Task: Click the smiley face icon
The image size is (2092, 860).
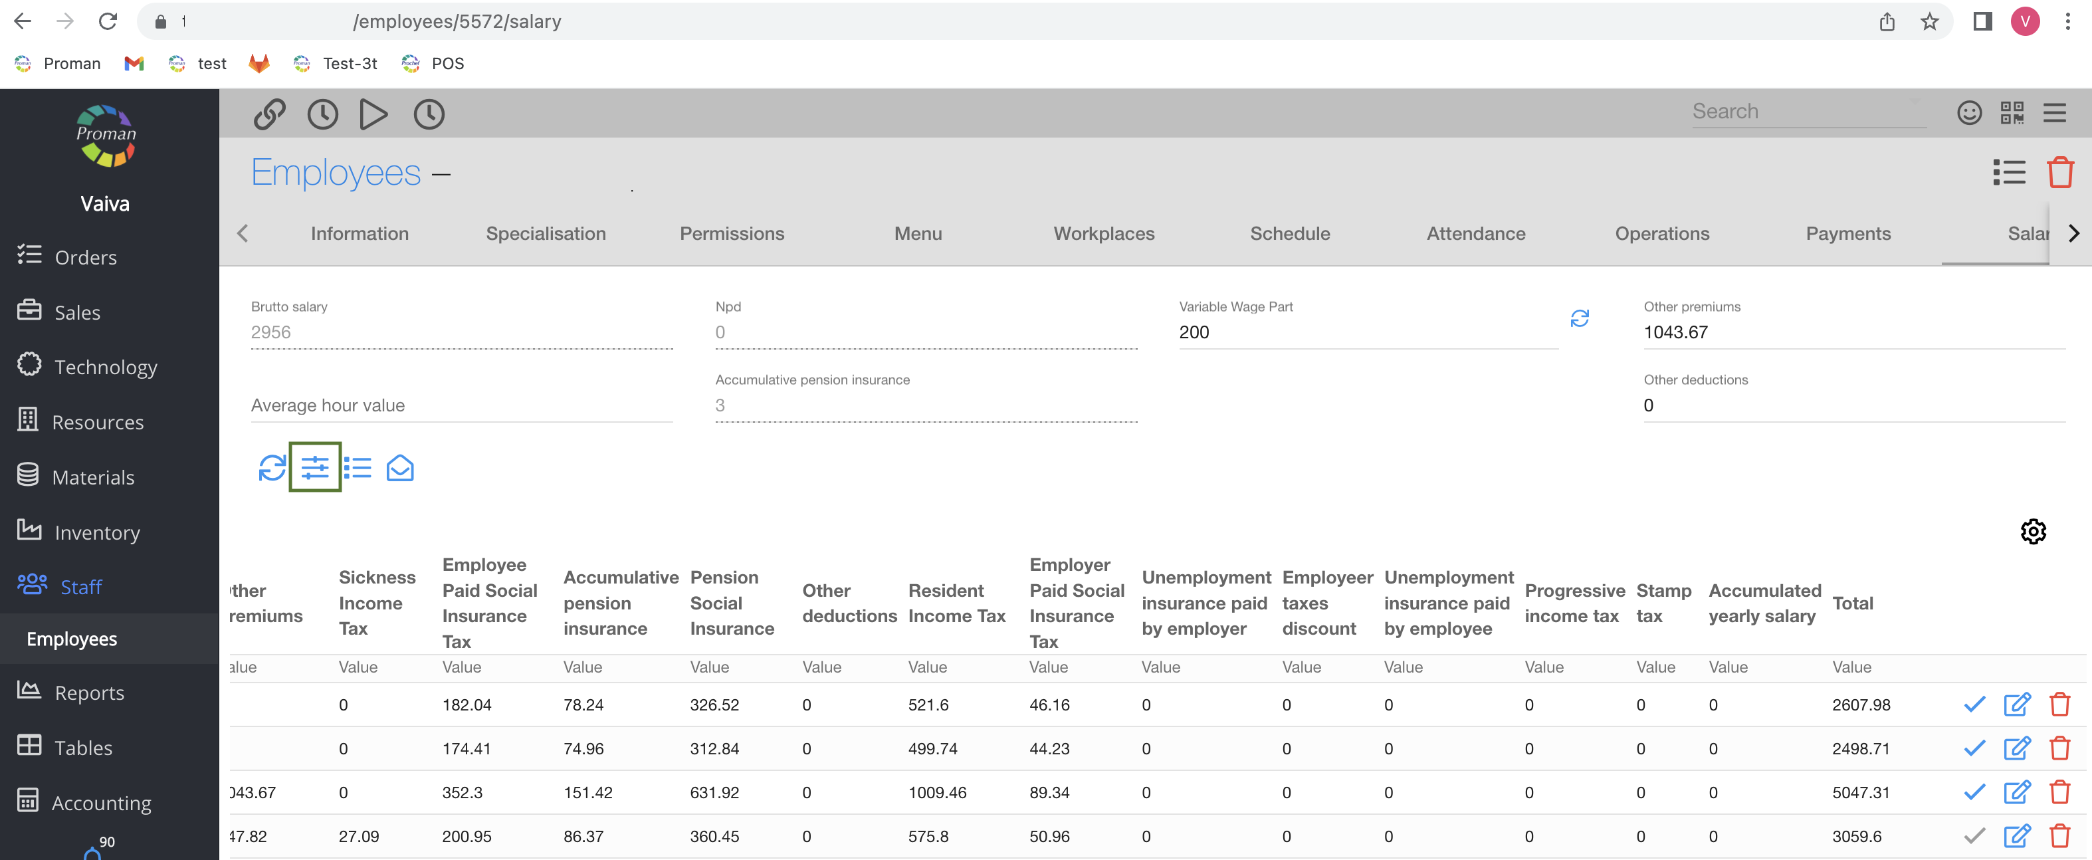Action: (1968, 112)
